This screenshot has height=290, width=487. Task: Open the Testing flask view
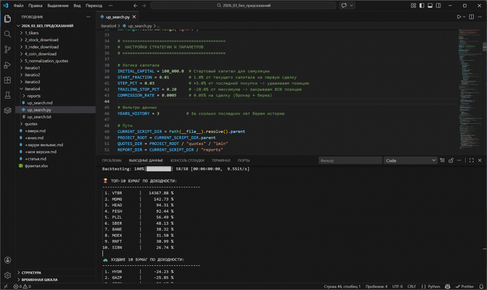(x=8, y=95)
